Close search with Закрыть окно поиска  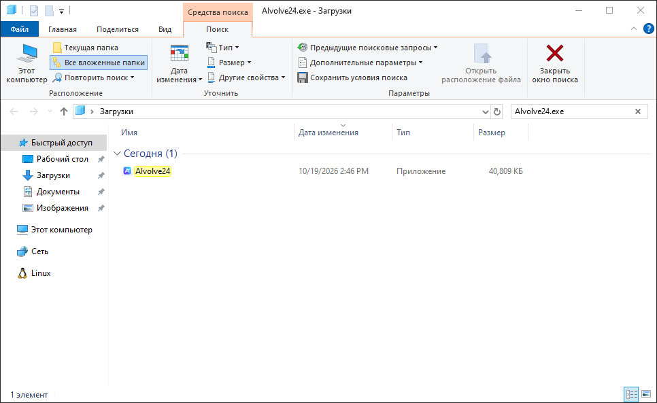coord(555,63)
